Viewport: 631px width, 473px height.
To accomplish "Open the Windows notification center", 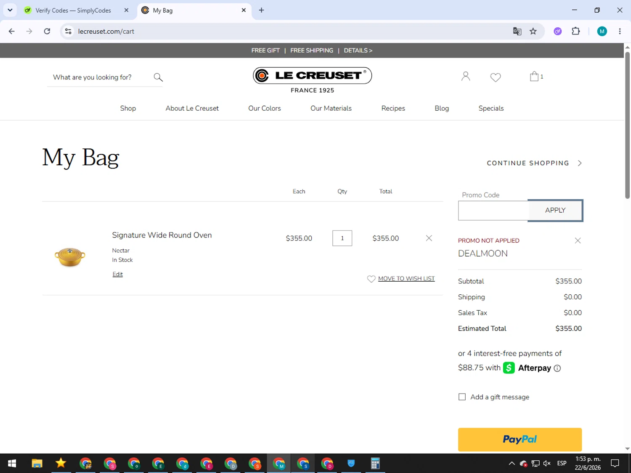I will pyautogui.click(x=615, y=463).
